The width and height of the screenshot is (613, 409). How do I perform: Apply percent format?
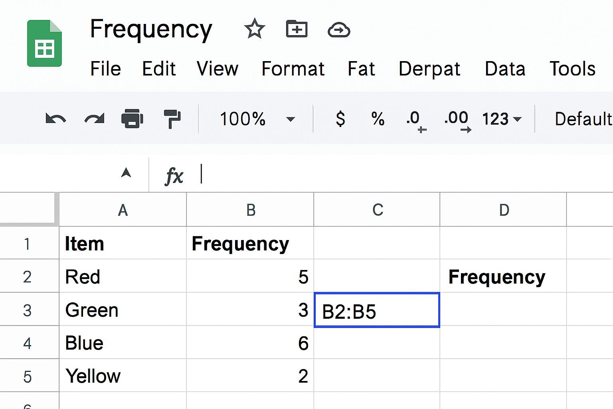(x=378, y=119)
